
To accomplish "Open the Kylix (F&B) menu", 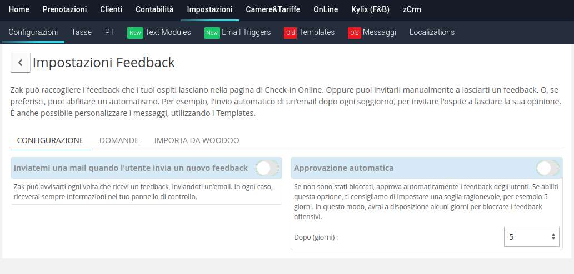I will (370, 10).
